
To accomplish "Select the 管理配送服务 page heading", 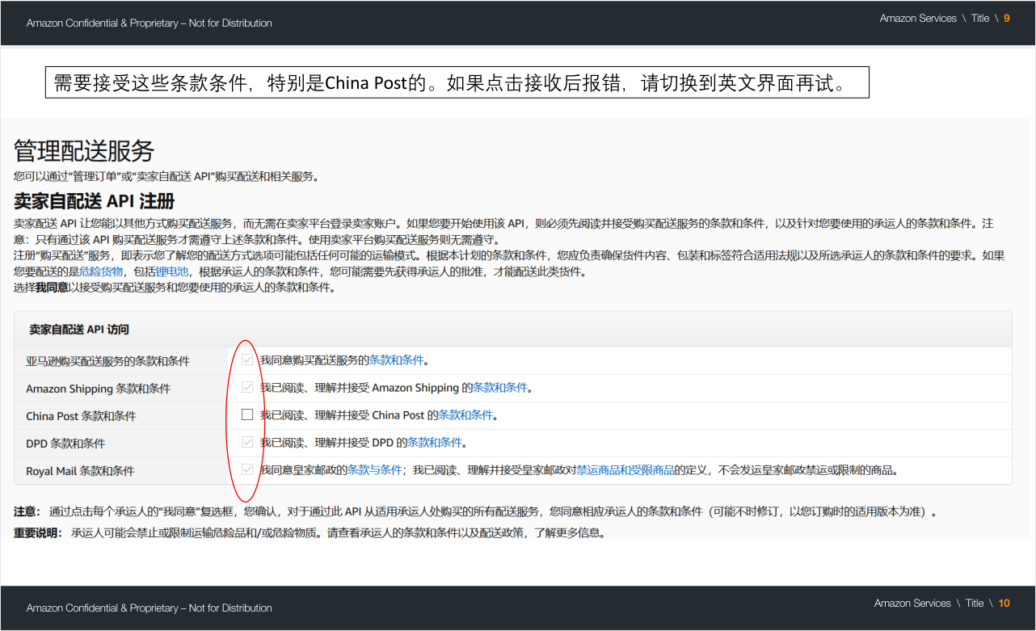I will (84, 151).
